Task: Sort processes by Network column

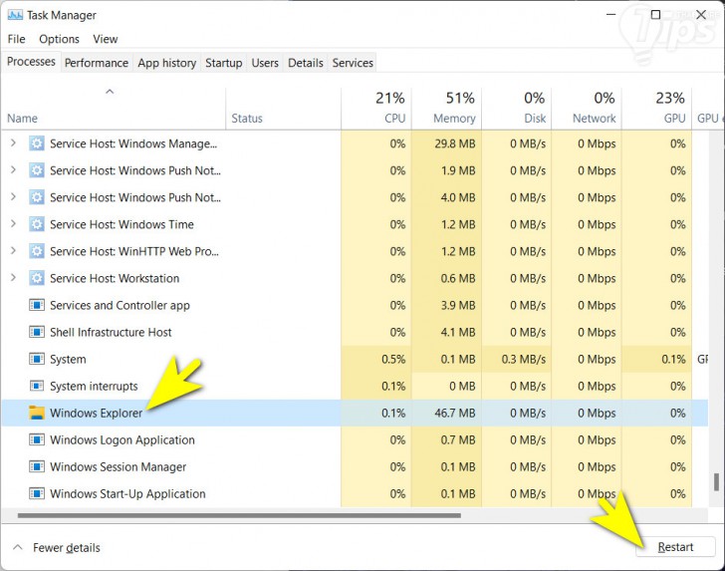Action: 587,108
